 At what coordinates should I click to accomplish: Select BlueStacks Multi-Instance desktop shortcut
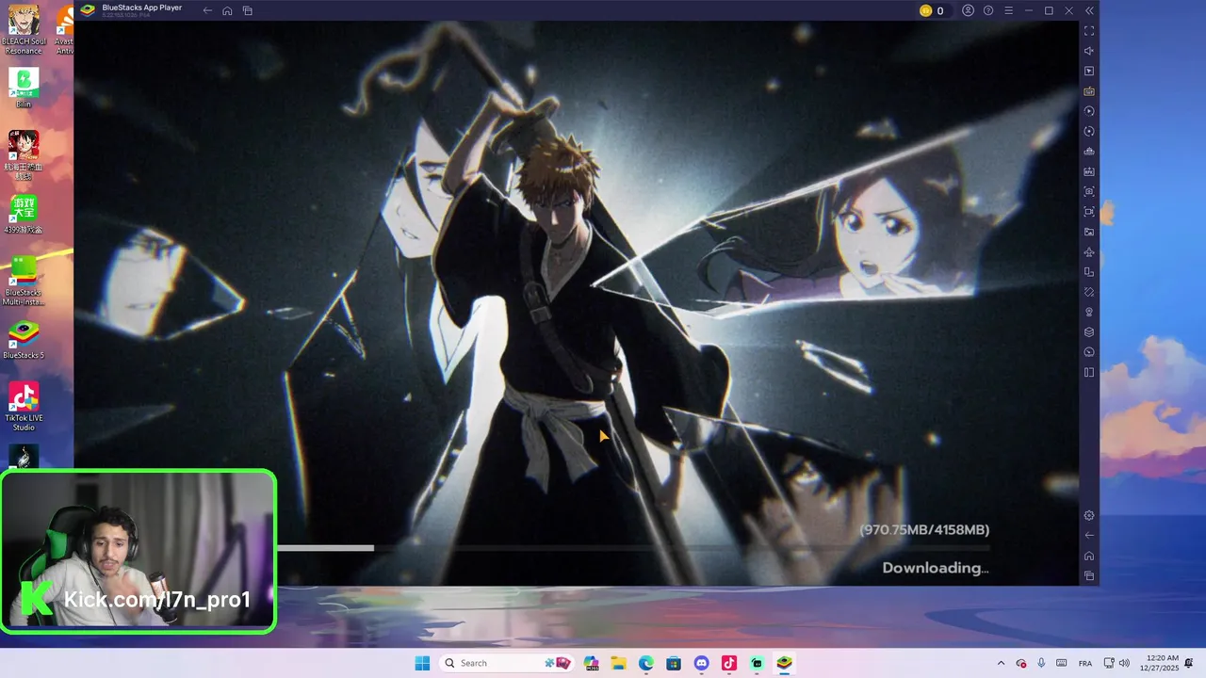click(24, 280)
